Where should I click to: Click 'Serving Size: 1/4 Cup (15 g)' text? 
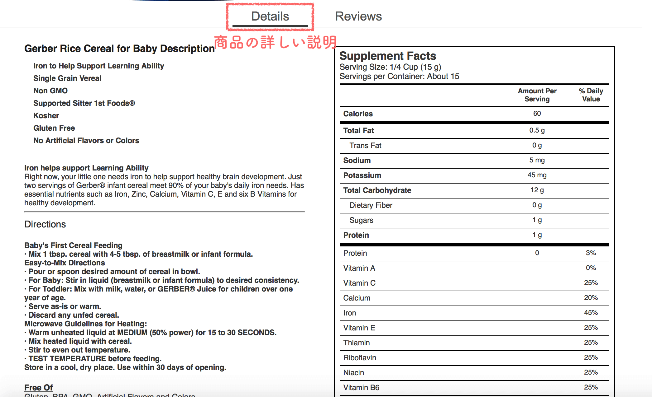391,67
